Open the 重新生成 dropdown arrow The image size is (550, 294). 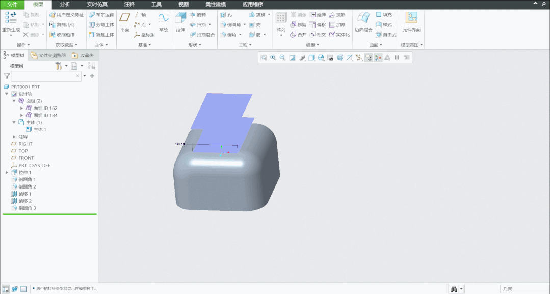11,36
